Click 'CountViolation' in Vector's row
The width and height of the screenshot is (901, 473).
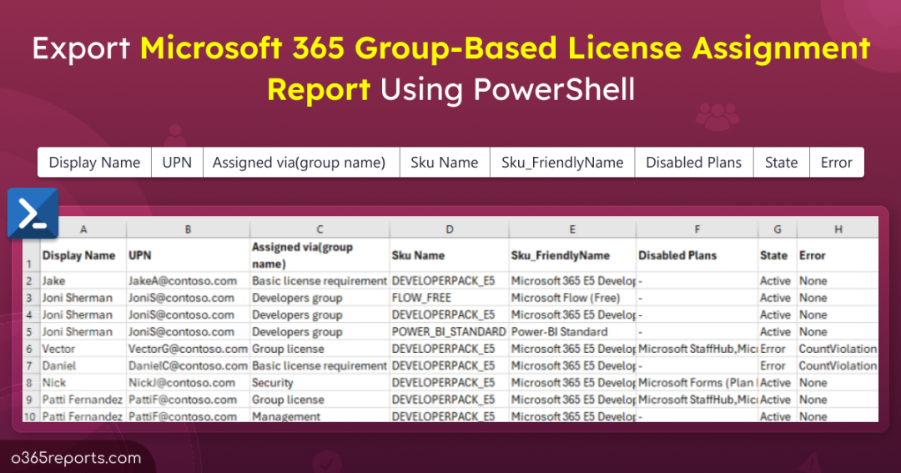pyautogui.click(x=838, y=349)
